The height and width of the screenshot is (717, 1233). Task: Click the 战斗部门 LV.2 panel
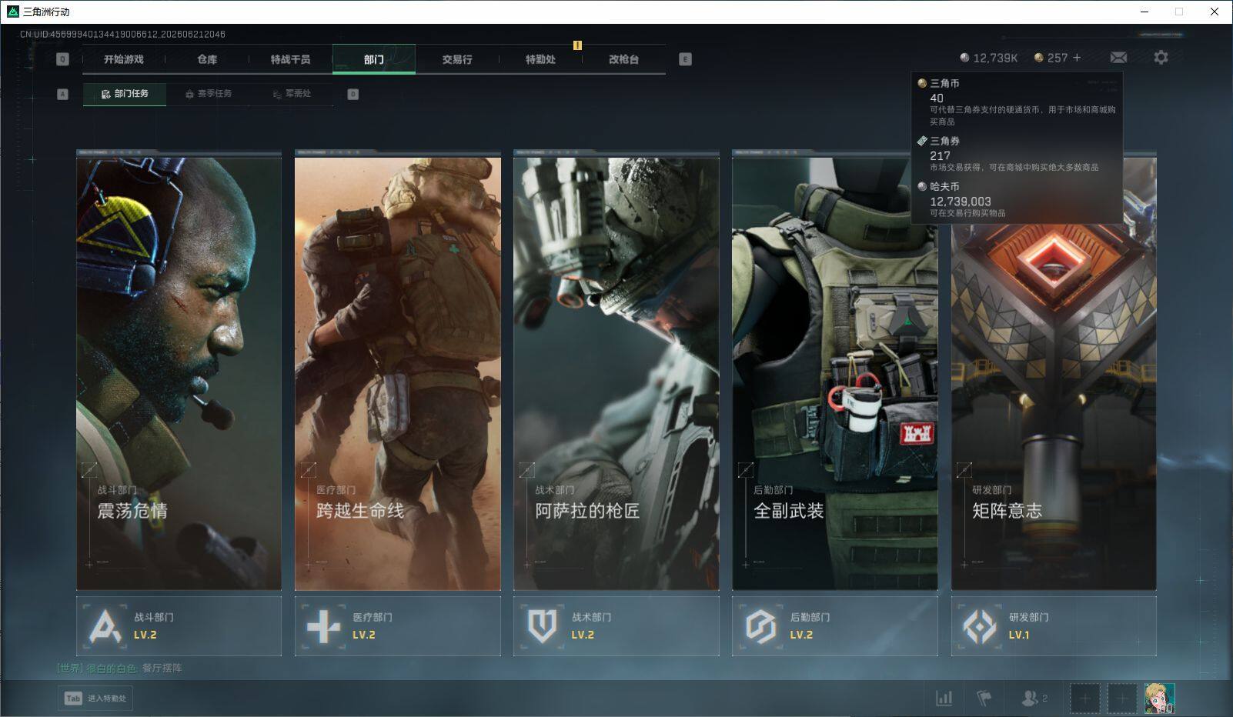coord(179,626)
